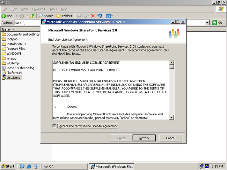
Task: Select the InoSetRTThread.log file
Action: [x=18, y=68]
